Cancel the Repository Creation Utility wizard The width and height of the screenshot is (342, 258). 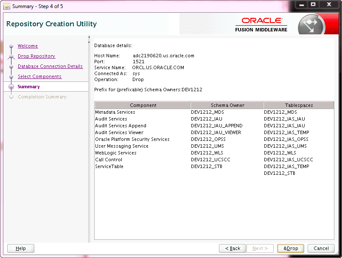point(321,248)
